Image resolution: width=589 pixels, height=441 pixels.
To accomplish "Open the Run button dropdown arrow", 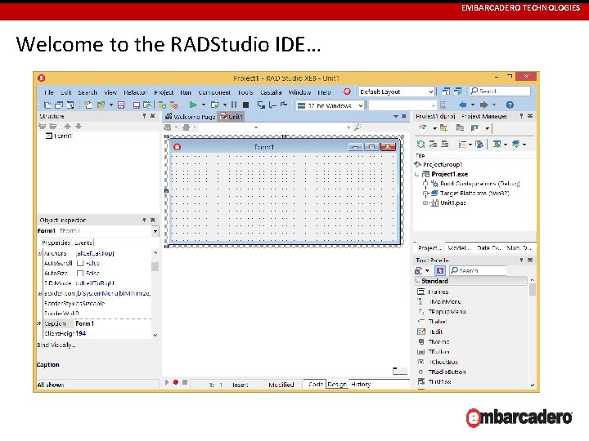I will tap(204, 105).
